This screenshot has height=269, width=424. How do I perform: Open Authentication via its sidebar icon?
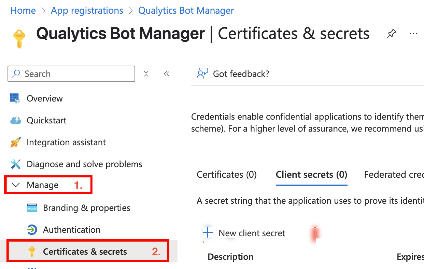[32, 230]
